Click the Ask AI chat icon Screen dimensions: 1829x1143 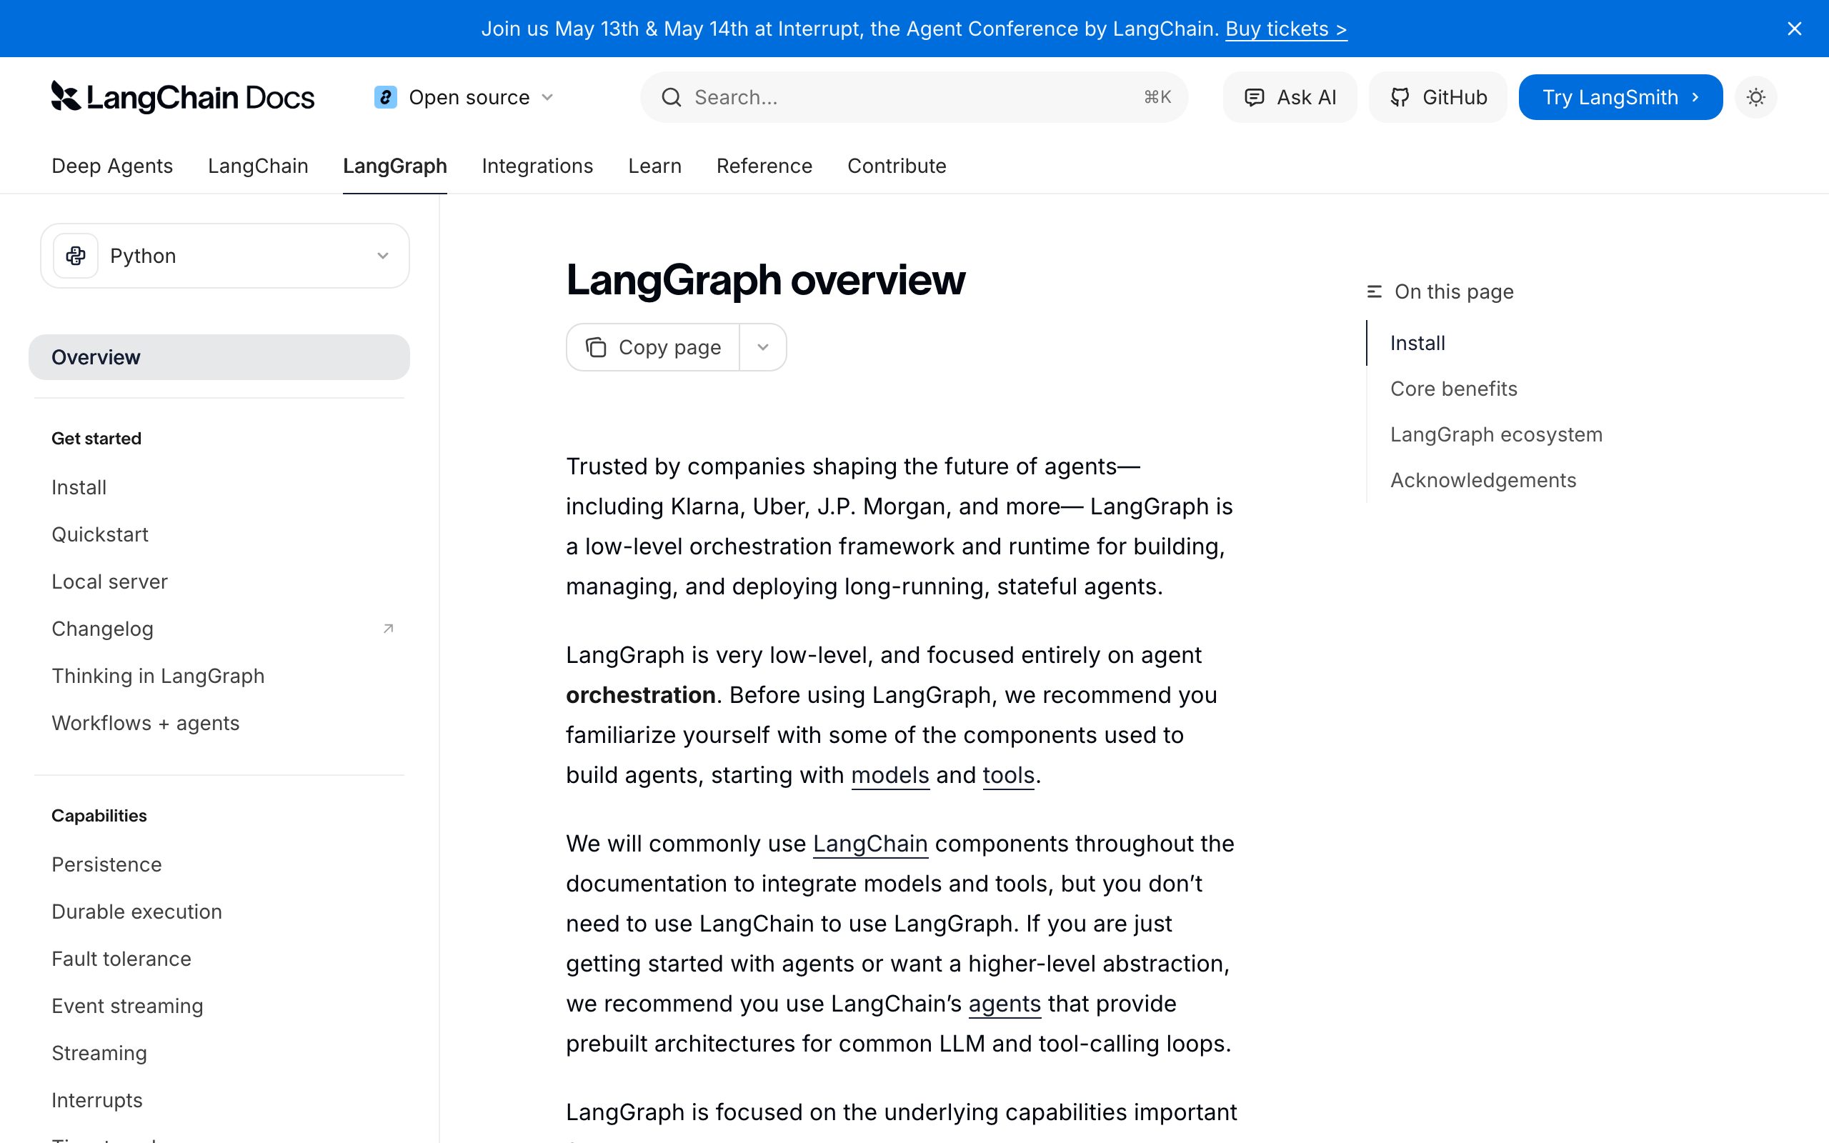[1254, 96]
